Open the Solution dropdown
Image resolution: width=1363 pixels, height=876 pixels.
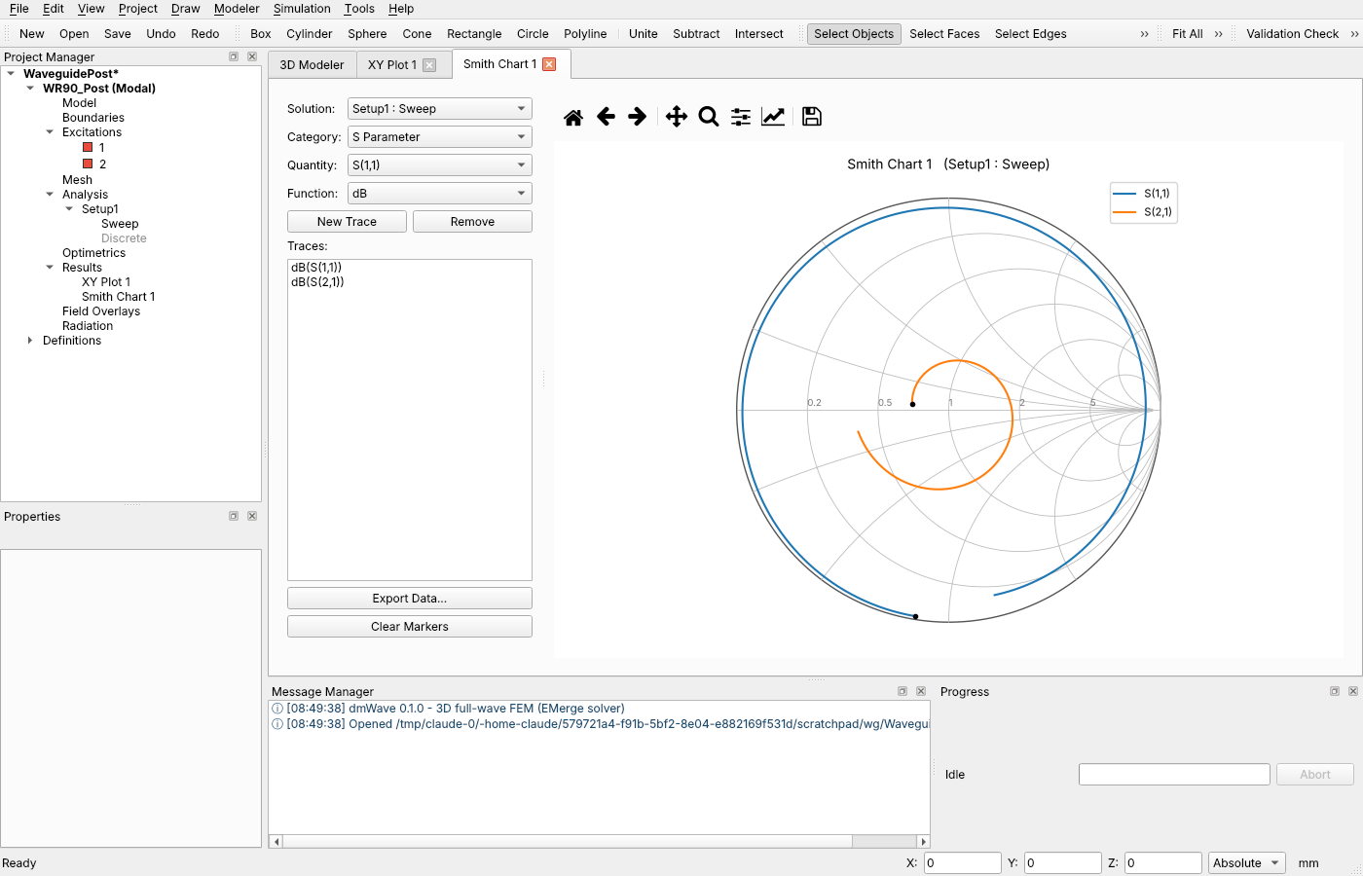pyautogui.click(x=440, y=109)
